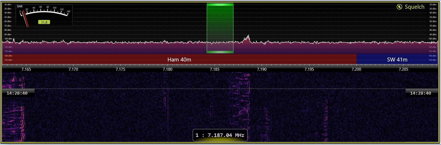441x145 pixels.
Task: Tune to 7.165 on frequency scale
Action: [x=26, y=69]
